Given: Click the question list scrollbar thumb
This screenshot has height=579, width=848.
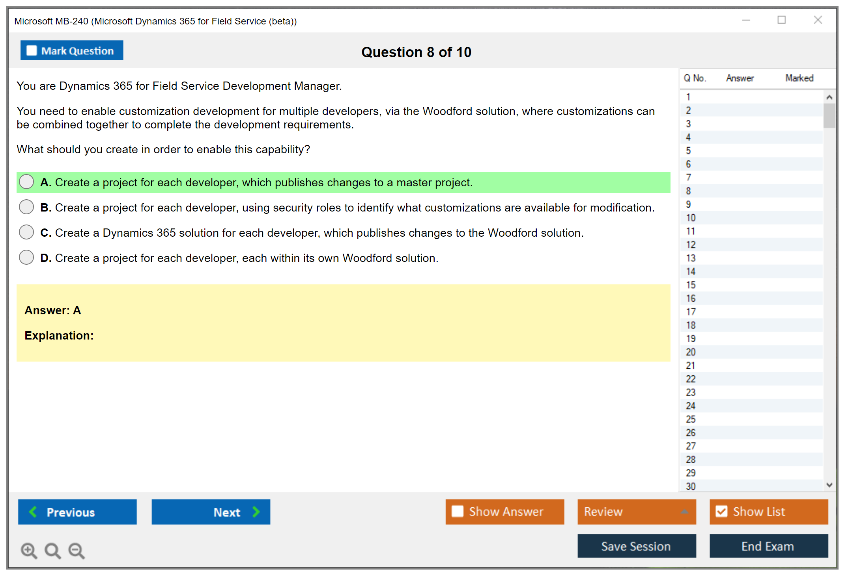Looking at the screenshot, I should [x=829, y=115].
